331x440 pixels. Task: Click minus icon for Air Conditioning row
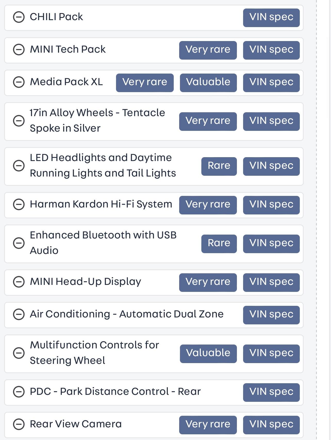click(19, 315)
